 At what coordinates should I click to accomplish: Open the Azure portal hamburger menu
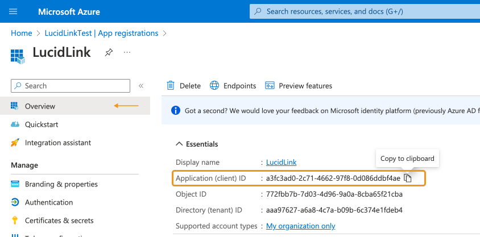(x=13, y=11)
